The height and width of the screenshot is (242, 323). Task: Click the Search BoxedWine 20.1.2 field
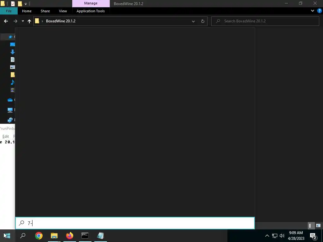(265, 21)
